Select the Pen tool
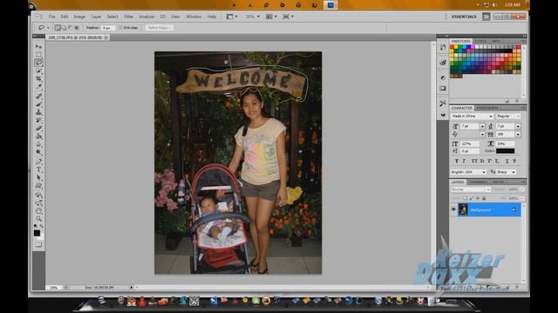 [x=38, y=162]
